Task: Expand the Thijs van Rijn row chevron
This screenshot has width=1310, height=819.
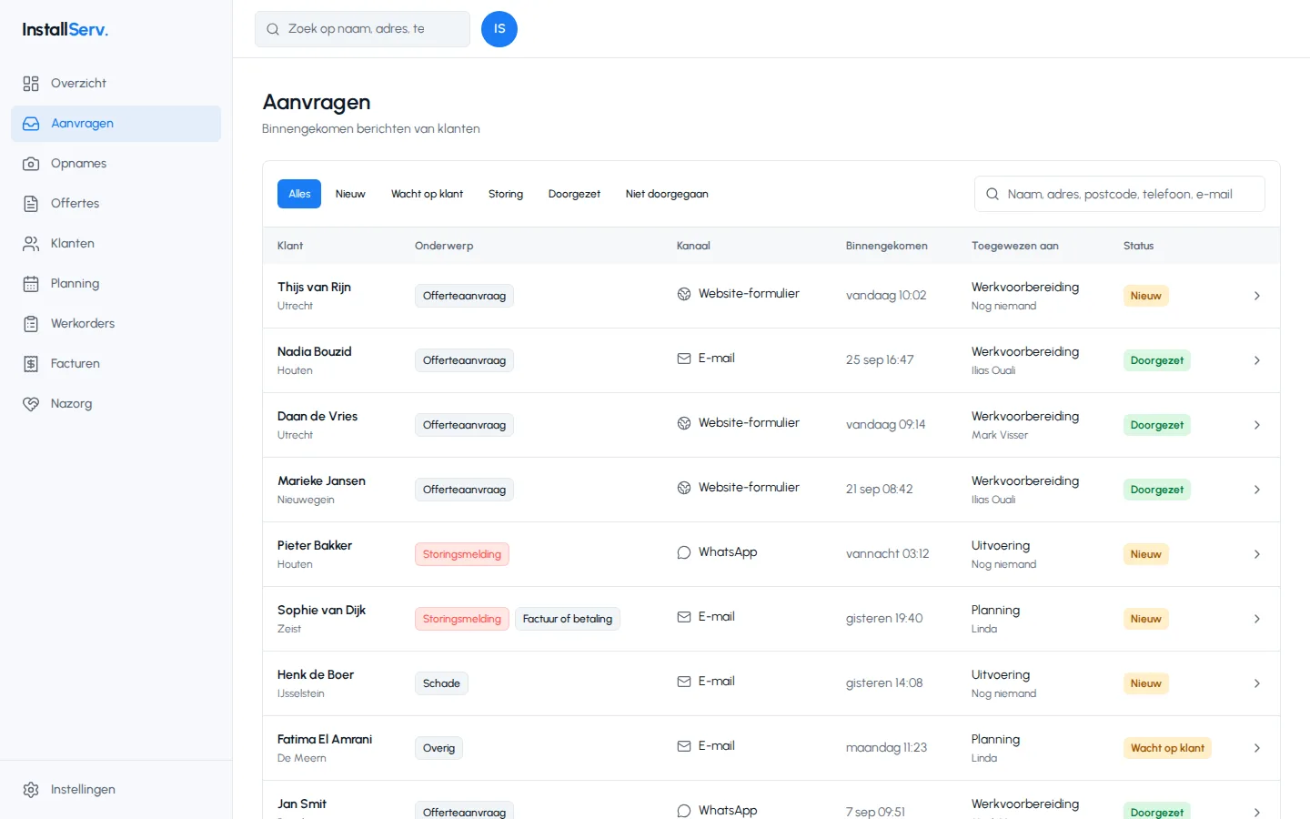Action: tap(1257, 296)
